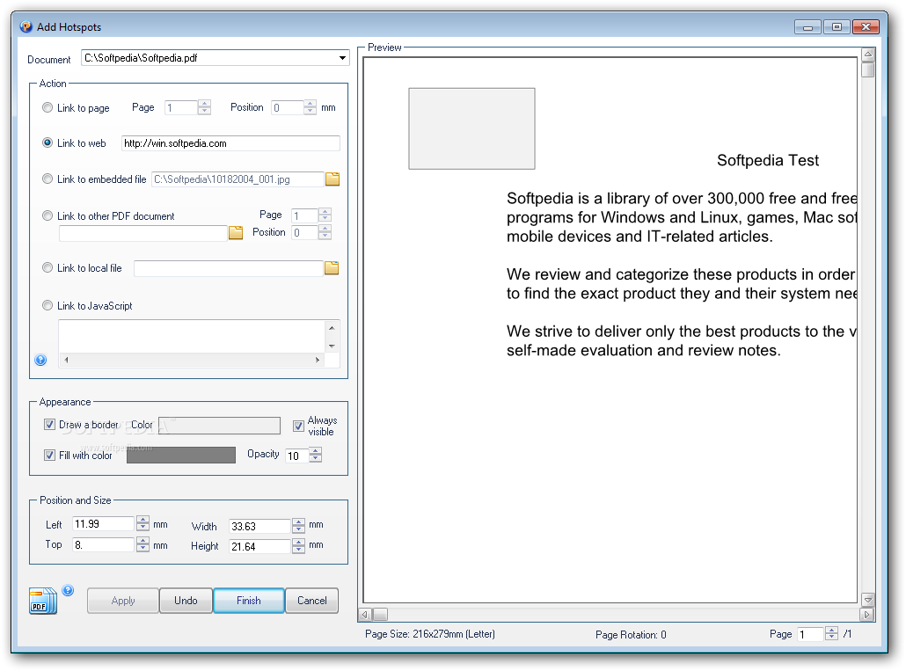
Task: Select Link to web radio button
Action: pos(47,142)
